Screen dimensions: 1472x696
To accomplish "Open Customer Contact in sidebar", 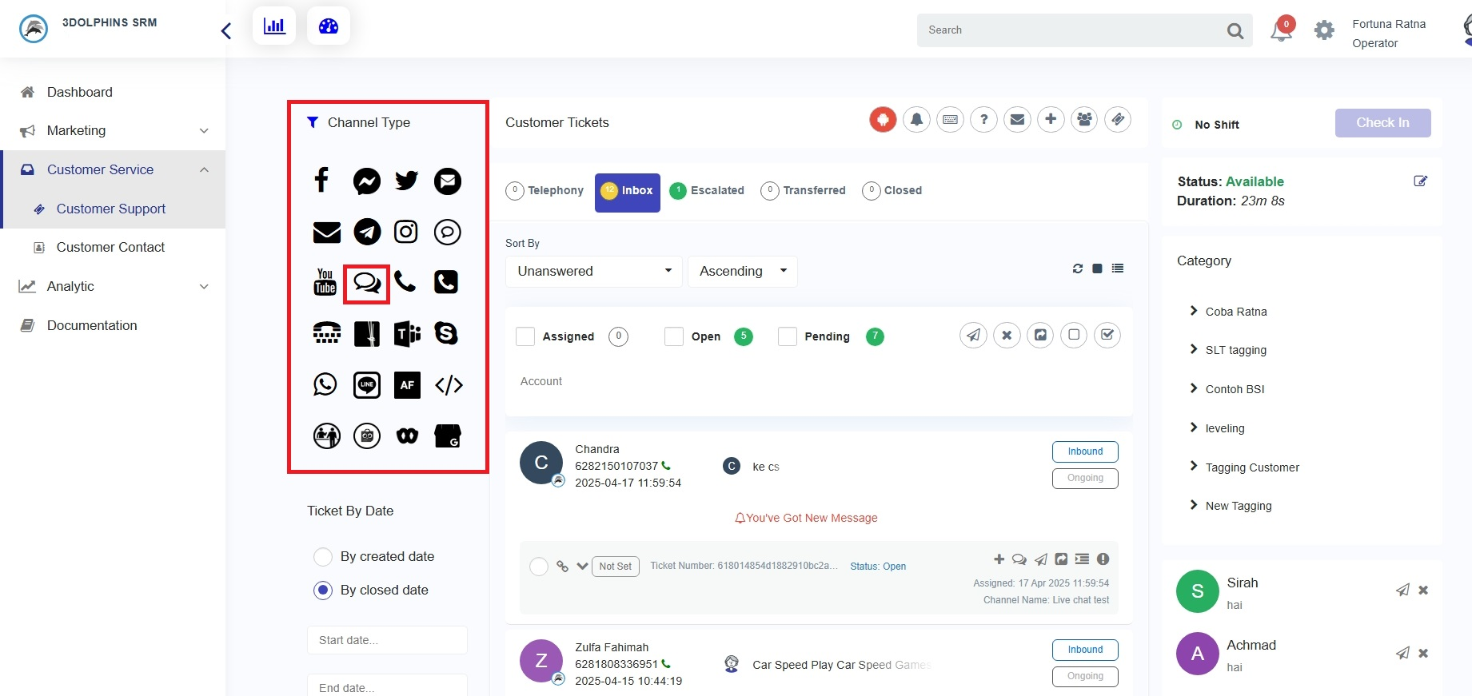I will 110,247.
